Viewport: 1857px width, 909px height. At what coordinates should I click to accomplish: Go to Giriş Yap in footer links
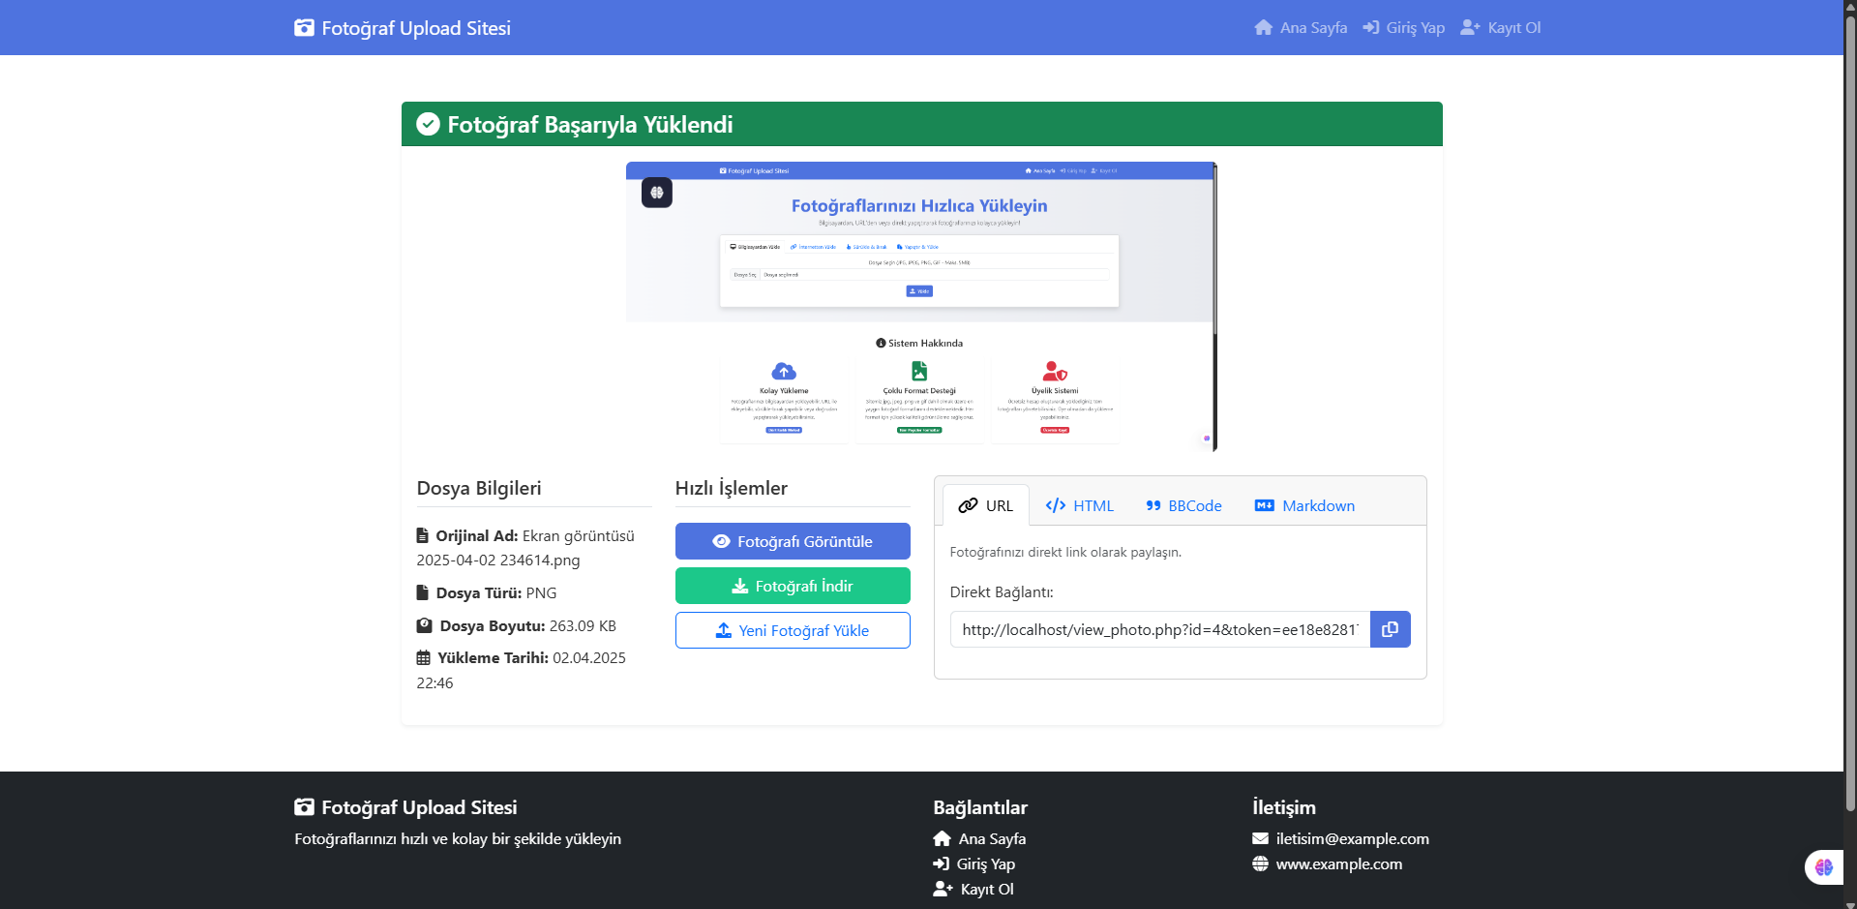click(985, 864)
